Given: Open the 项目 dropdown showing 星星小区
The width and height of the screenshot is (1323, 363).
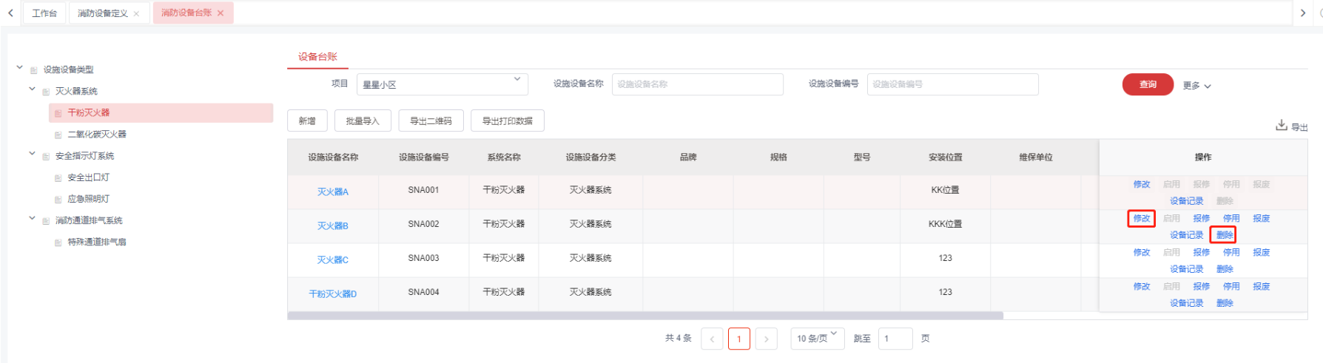Looking at the screenshot, I should [x=442, y=84].
